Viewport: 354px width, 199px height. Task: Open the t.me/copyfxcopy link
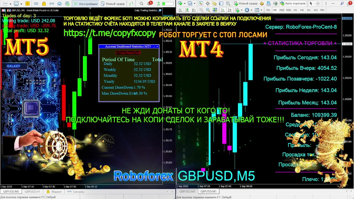(x=110, y=33)
